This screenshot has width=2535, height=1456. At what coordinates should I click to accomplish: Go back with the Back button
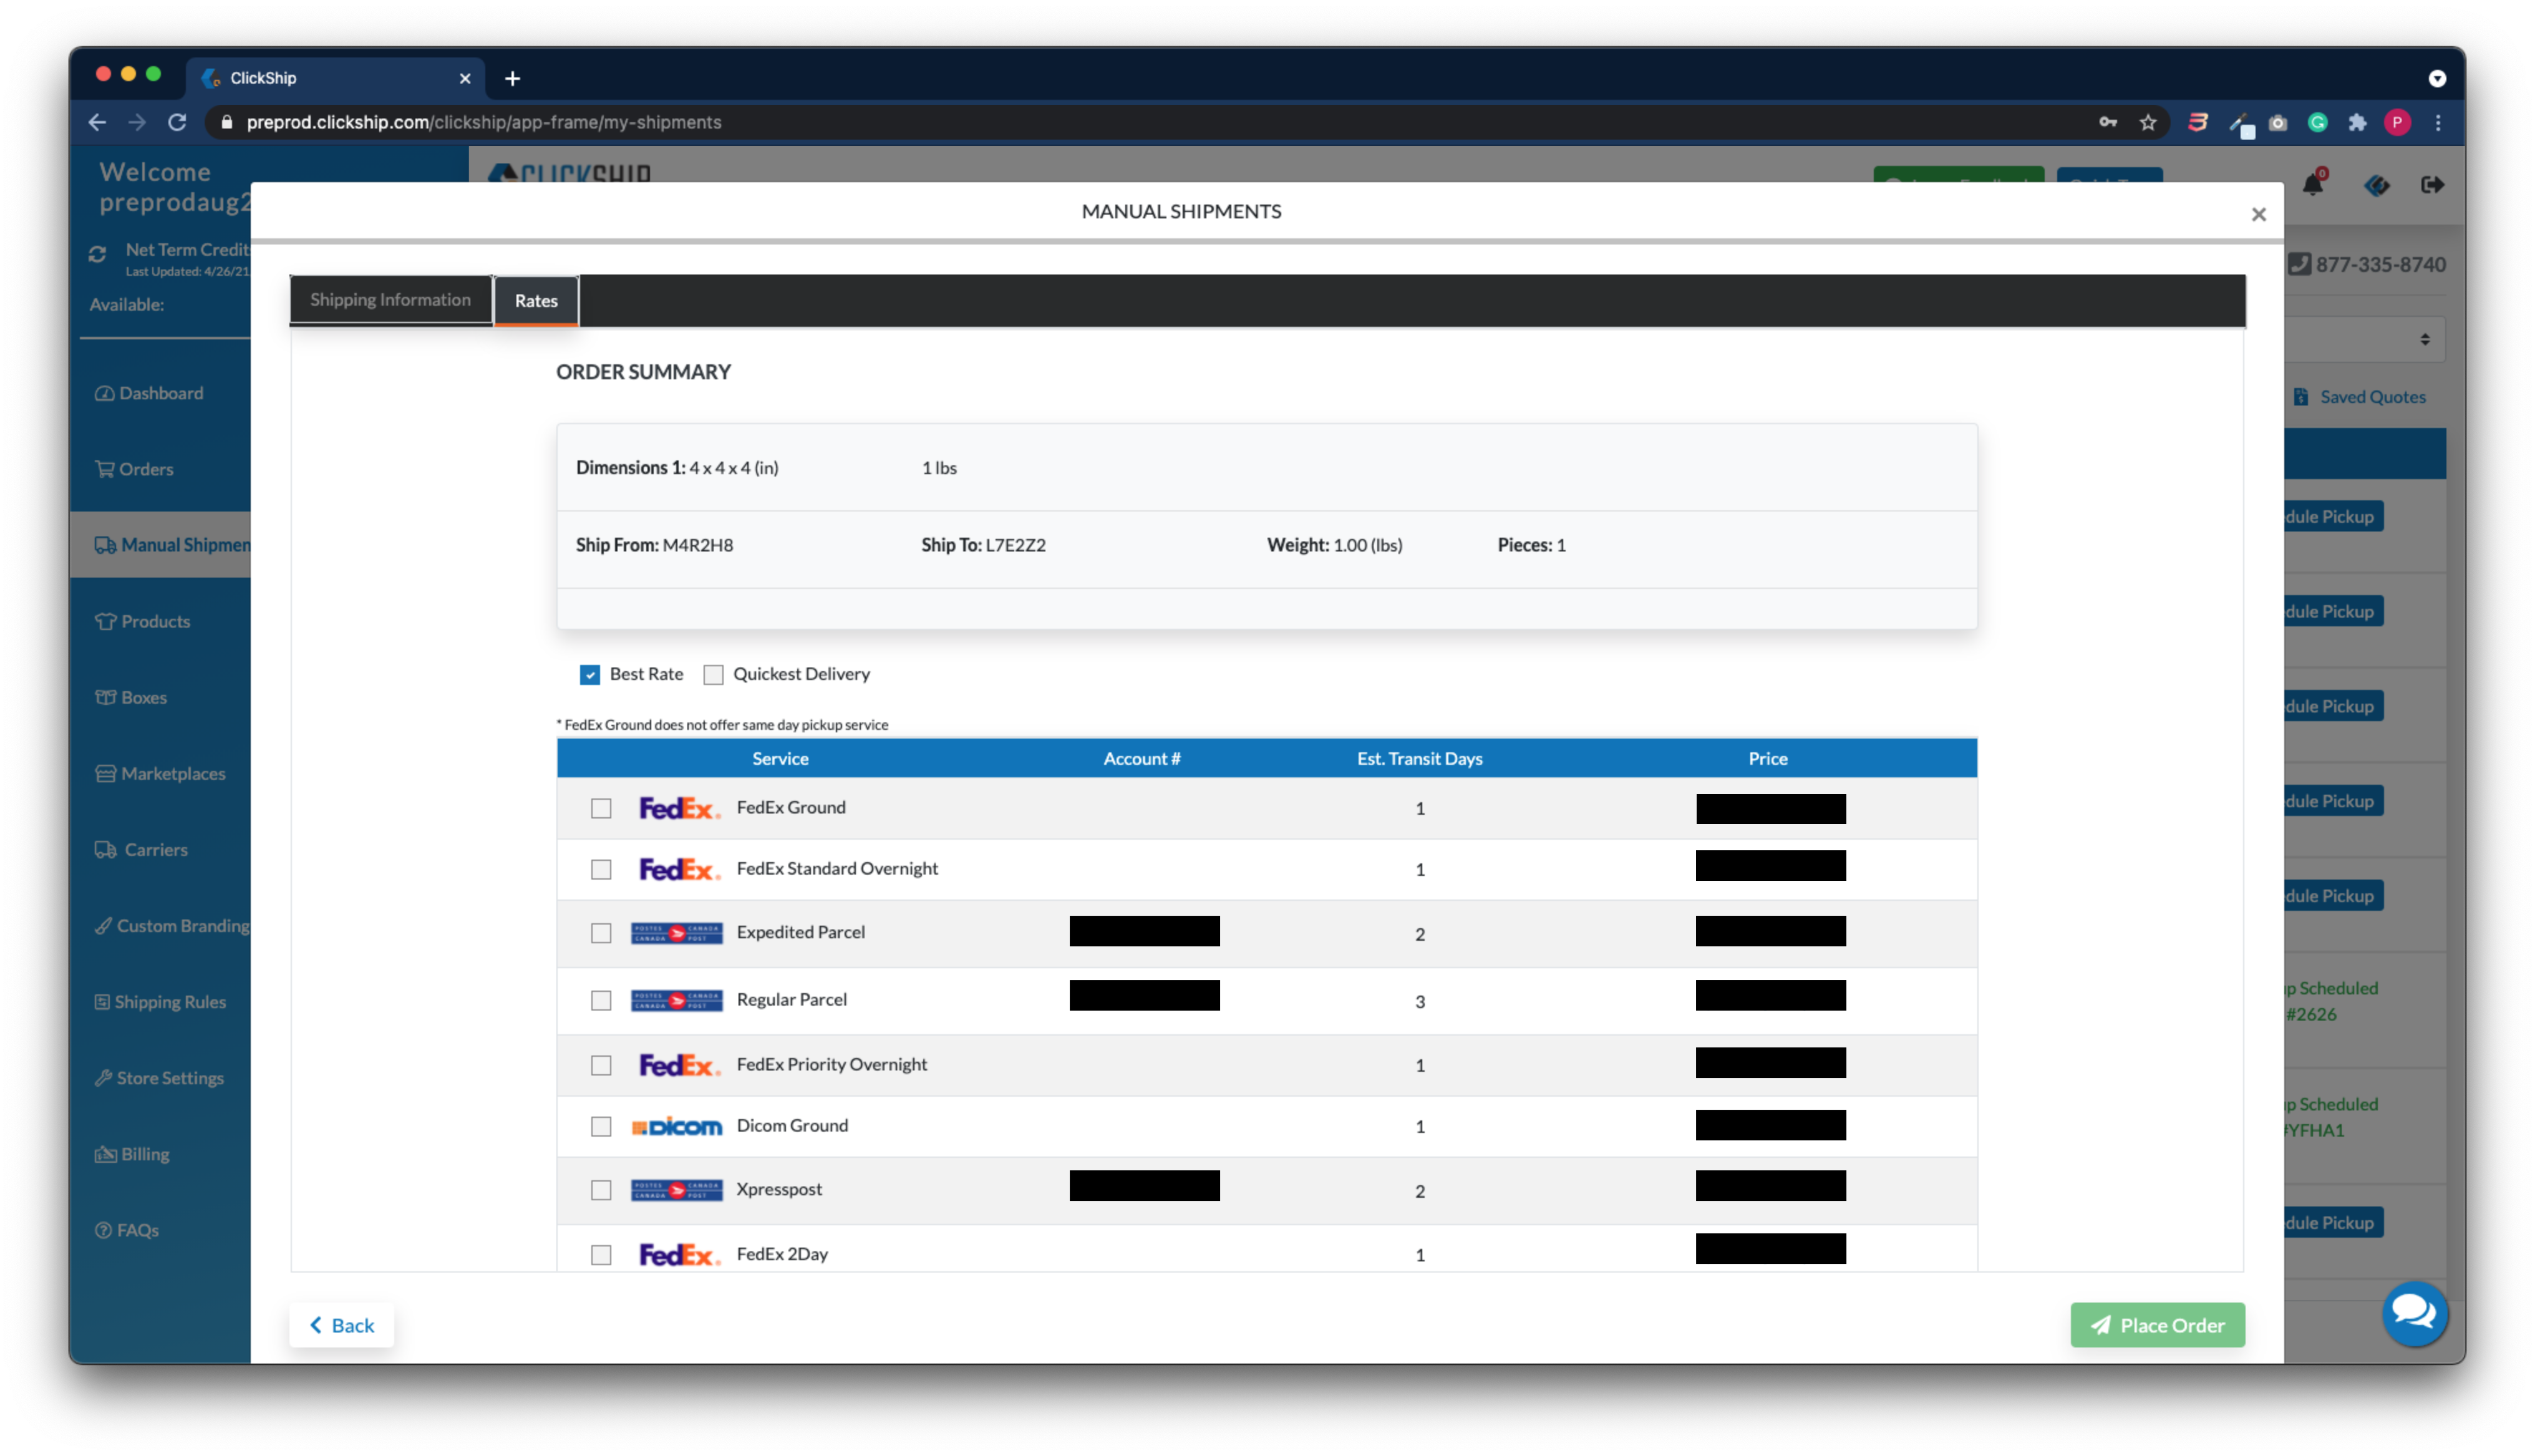(x=342, y=1325)
